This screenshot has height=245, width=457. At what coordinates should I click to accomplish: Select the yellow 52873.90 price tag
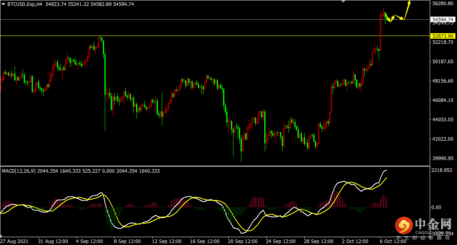(x=443, y=36)
